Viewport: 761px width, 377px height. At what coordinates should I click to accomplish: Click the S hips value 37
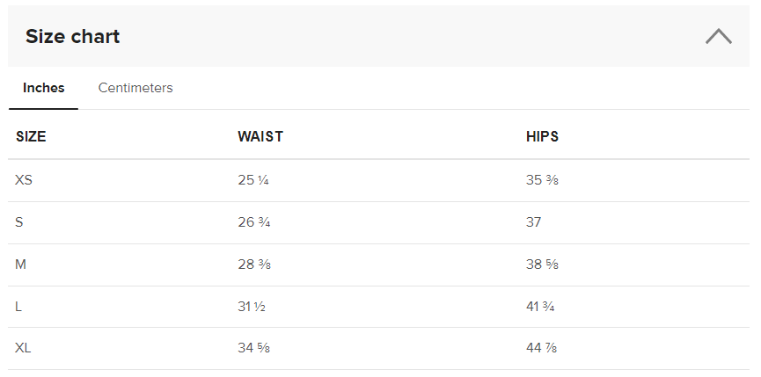(x=534, y=222)
